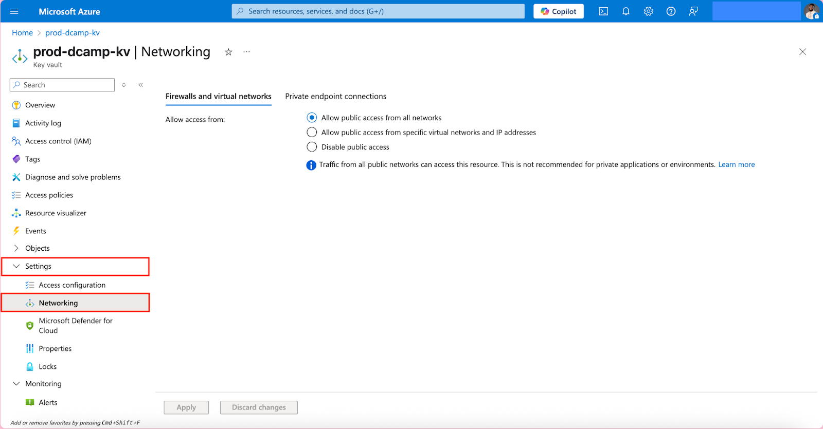Select Networking in the sidebar
This screenshot has height=429, width=823.
75,303
